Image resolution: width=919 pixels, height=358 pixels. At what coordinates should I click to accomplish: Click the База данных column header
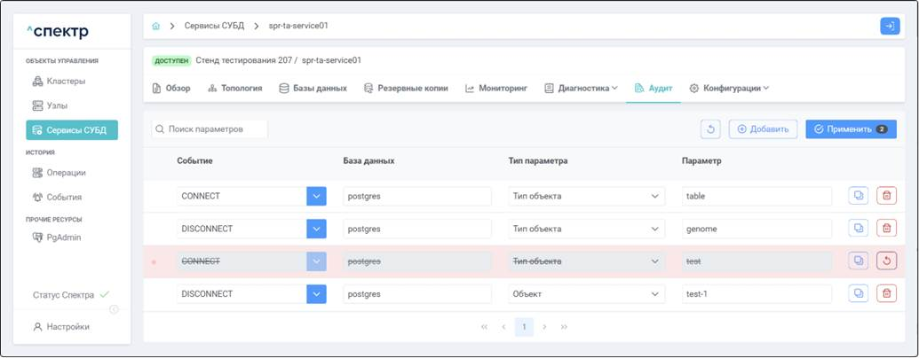pyautogui.click(x=368, y=161)
